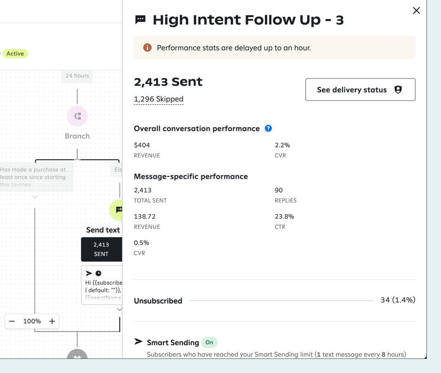Expand chevron below the message preview card
The width and height of the screenshot is (441, 373).
pyautogui.click(x=119, y=310)
